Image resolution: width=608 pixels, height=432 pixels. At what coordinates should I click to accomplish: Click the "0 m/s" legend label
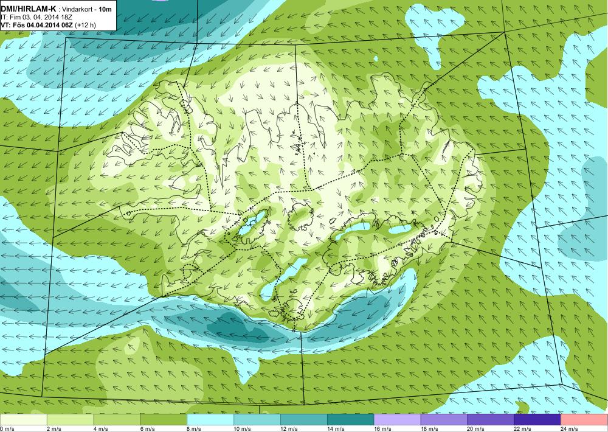[x=7, y=429]
